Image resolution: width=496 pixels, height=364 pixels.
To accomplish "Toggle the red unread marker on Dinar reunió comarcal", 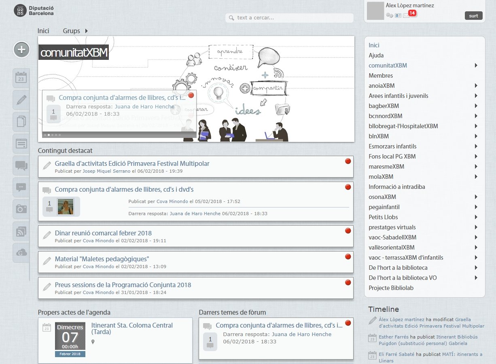I will click(348, 231).
